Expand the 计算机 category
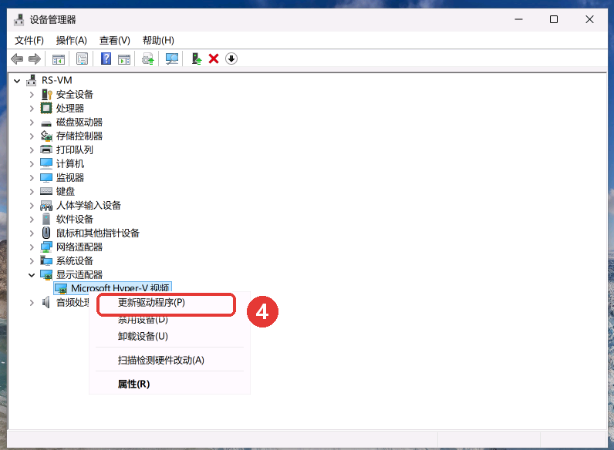 click(x=32, y=164)
